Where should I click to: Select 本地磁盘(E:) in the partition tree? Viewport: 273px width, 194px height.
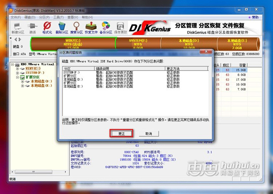(x=41, y=86)
